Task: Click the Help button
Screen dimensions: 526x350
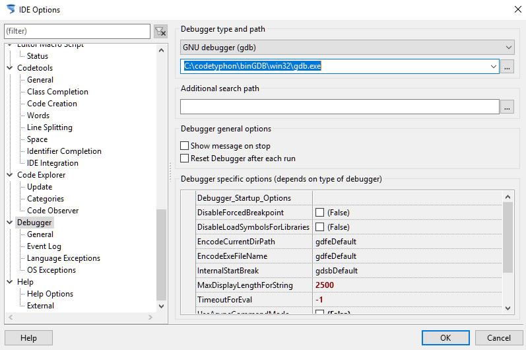Action: (x=28, y=338)
